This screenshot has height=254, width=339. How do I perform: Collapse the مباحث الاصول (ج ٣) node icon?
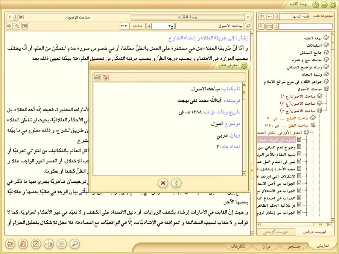[x=319, y=110]
